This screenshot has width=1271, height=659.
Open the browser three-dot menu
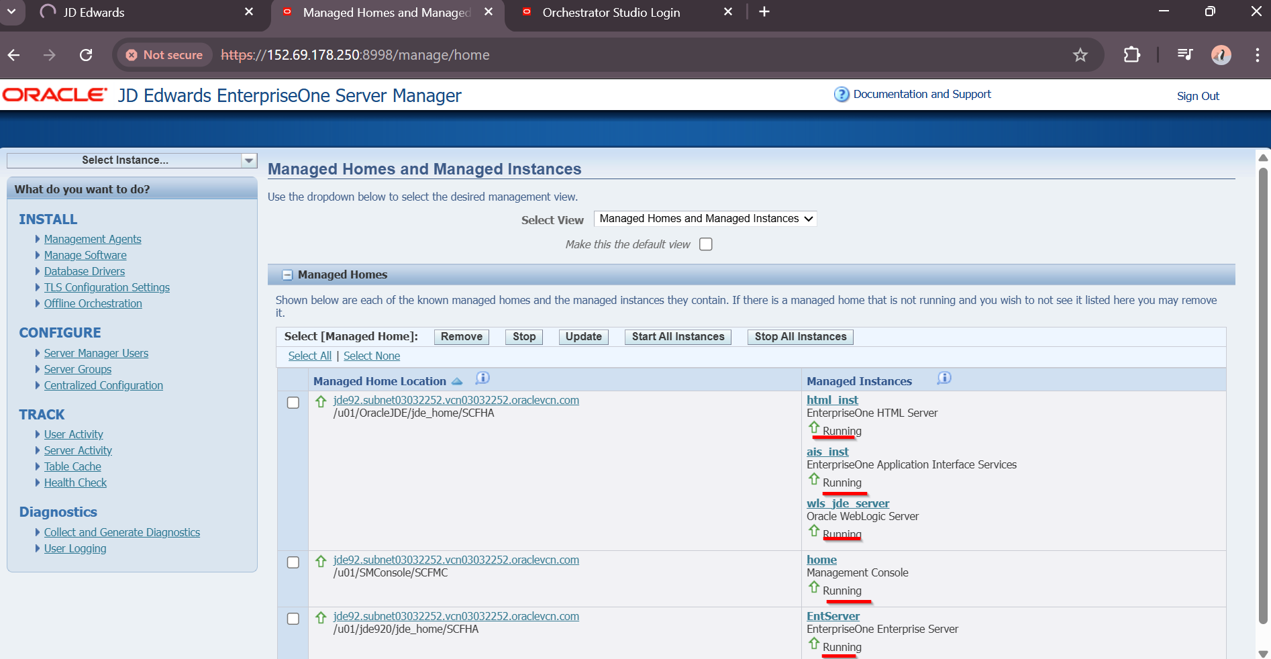coord(1257,55)
